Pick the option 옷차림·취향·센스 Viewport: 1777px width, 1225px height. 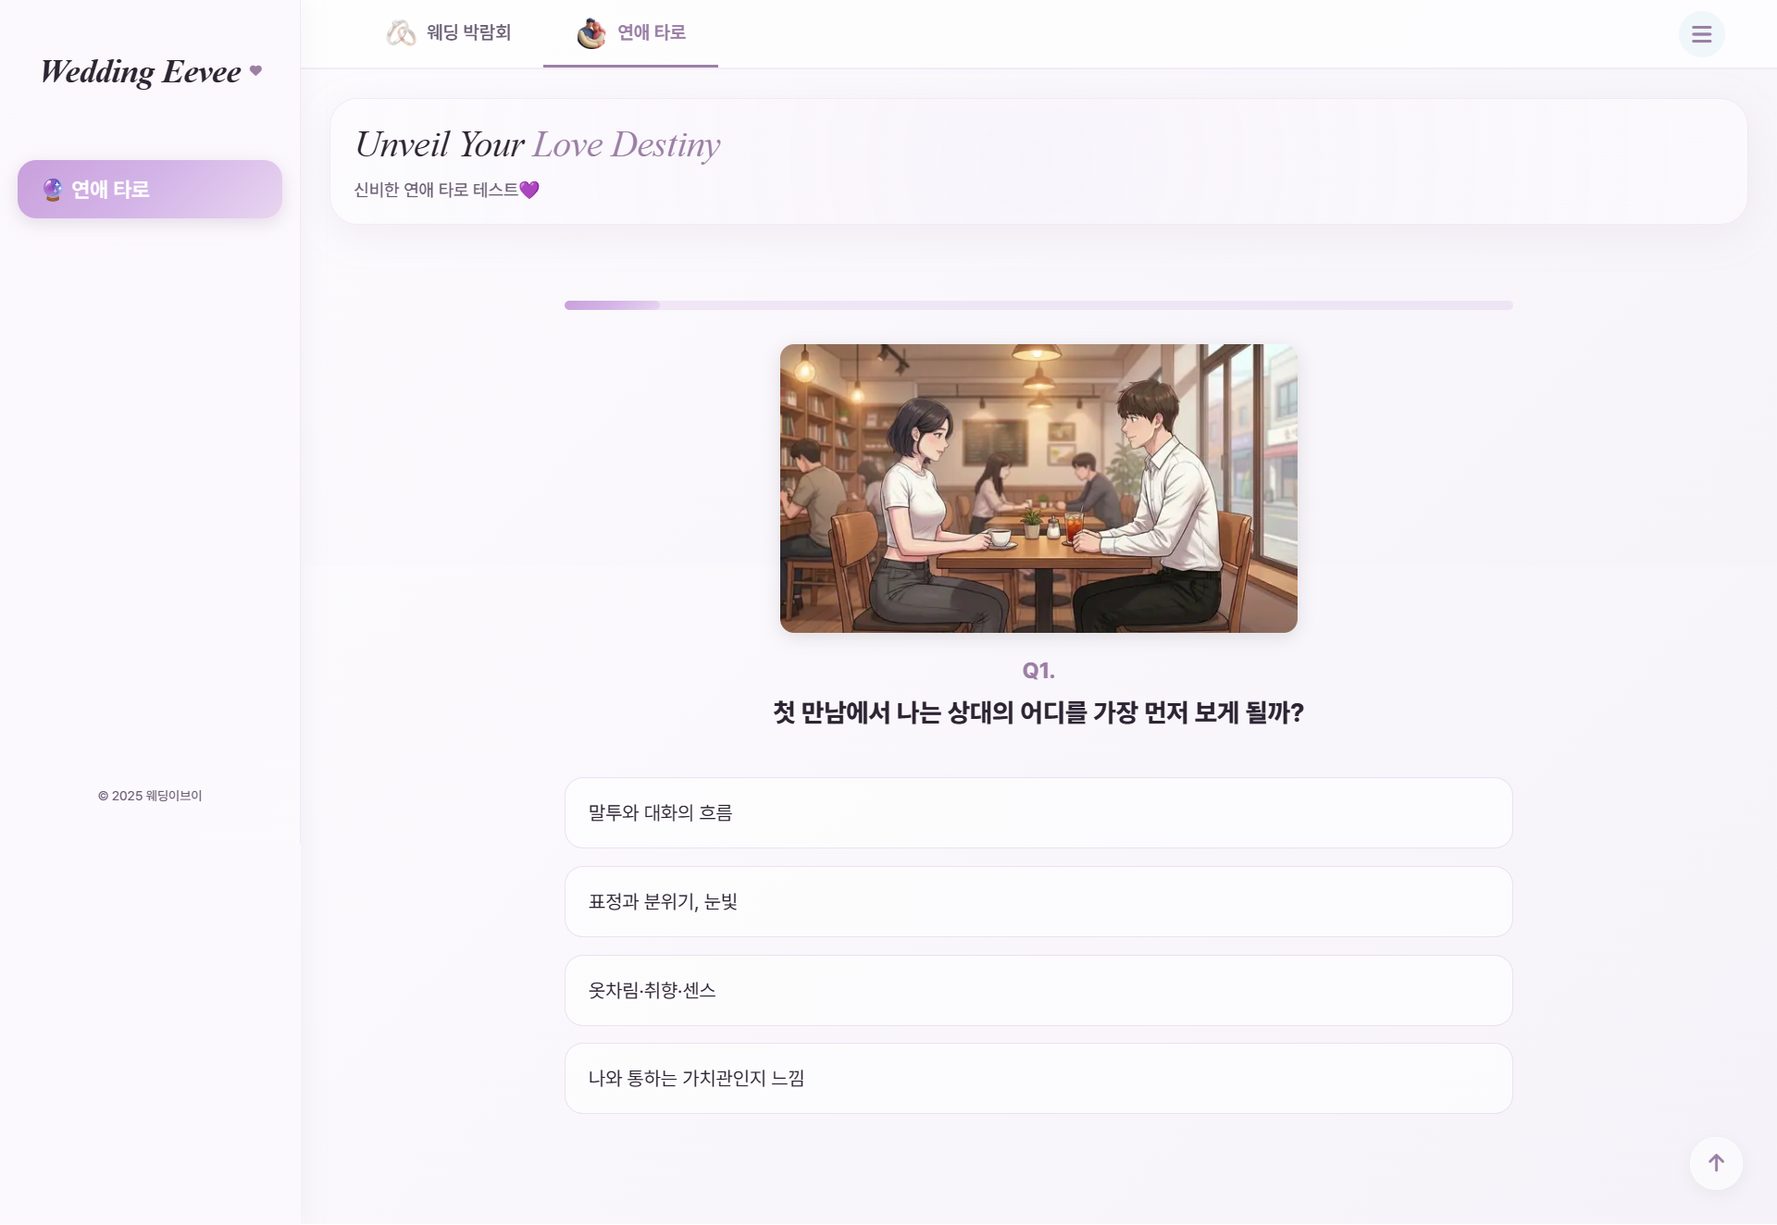(1038, 990)
